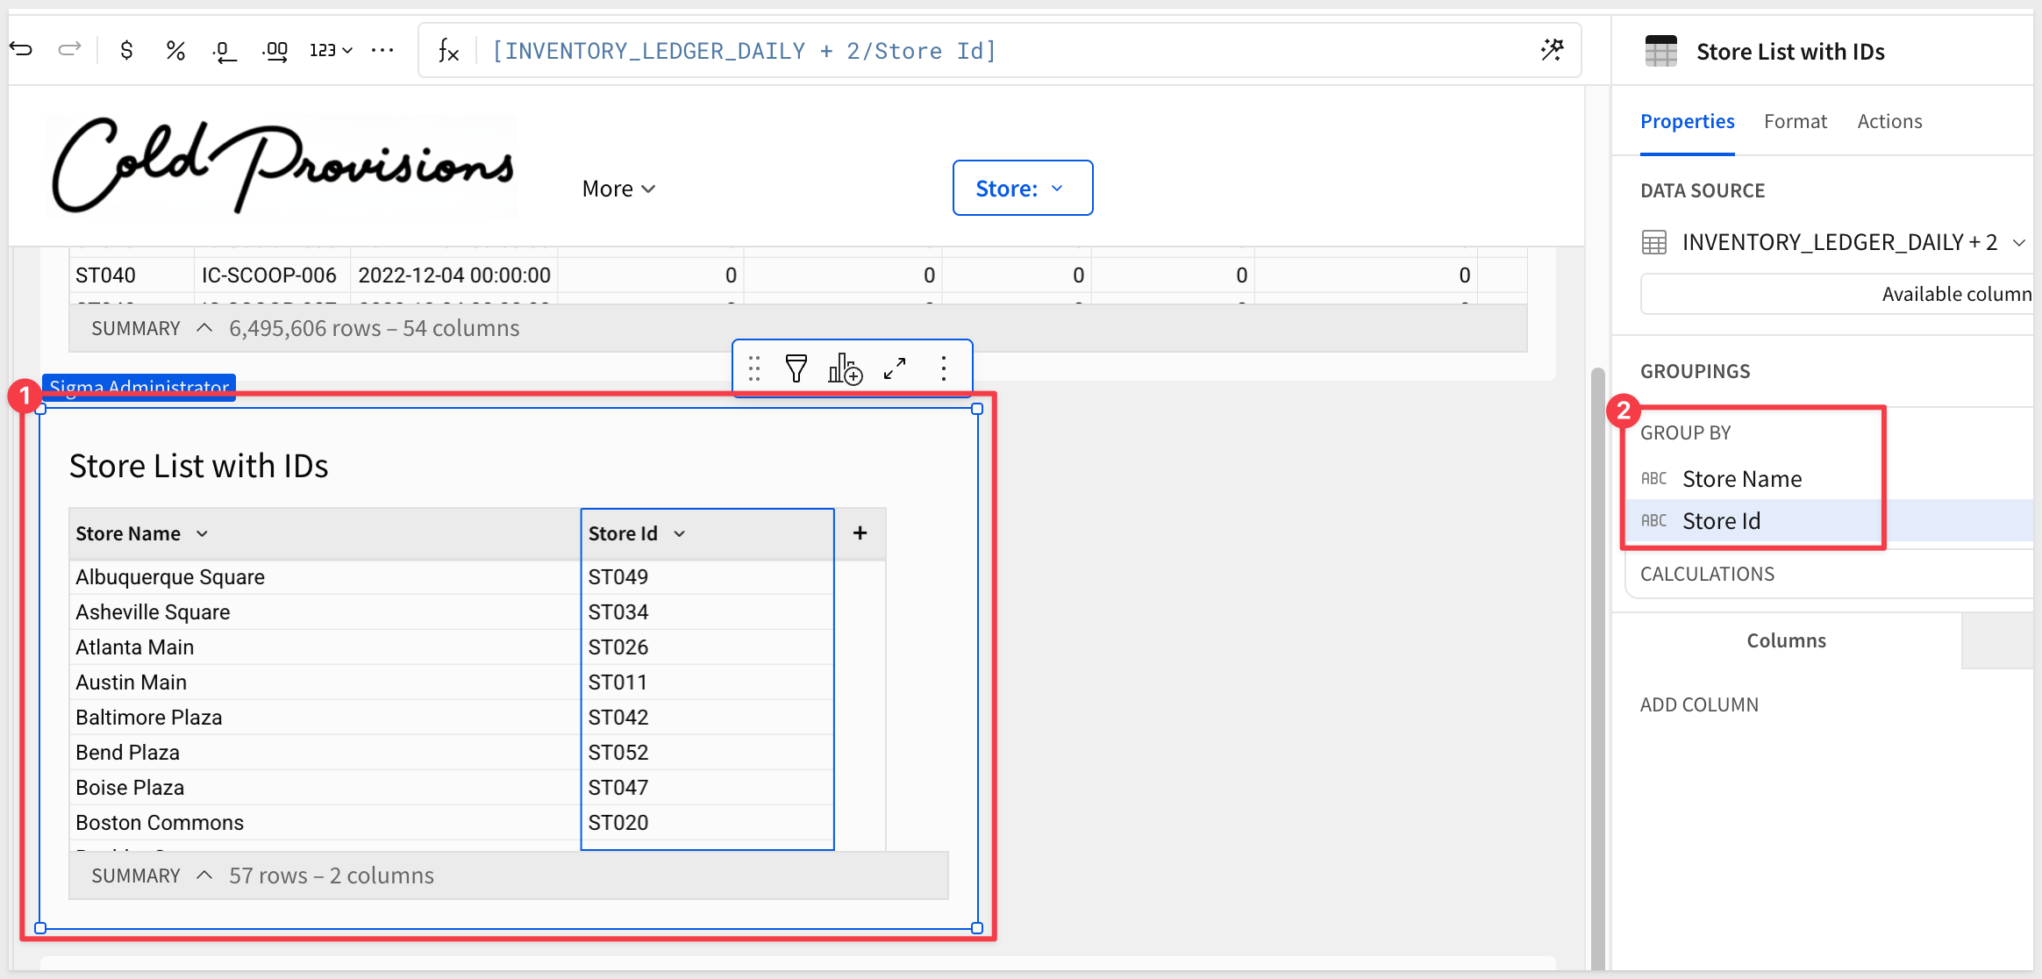Open the filter funnel icon on table toolbar
The width and height of the screenshot is (2042, 979).
[x=796, y=368]
